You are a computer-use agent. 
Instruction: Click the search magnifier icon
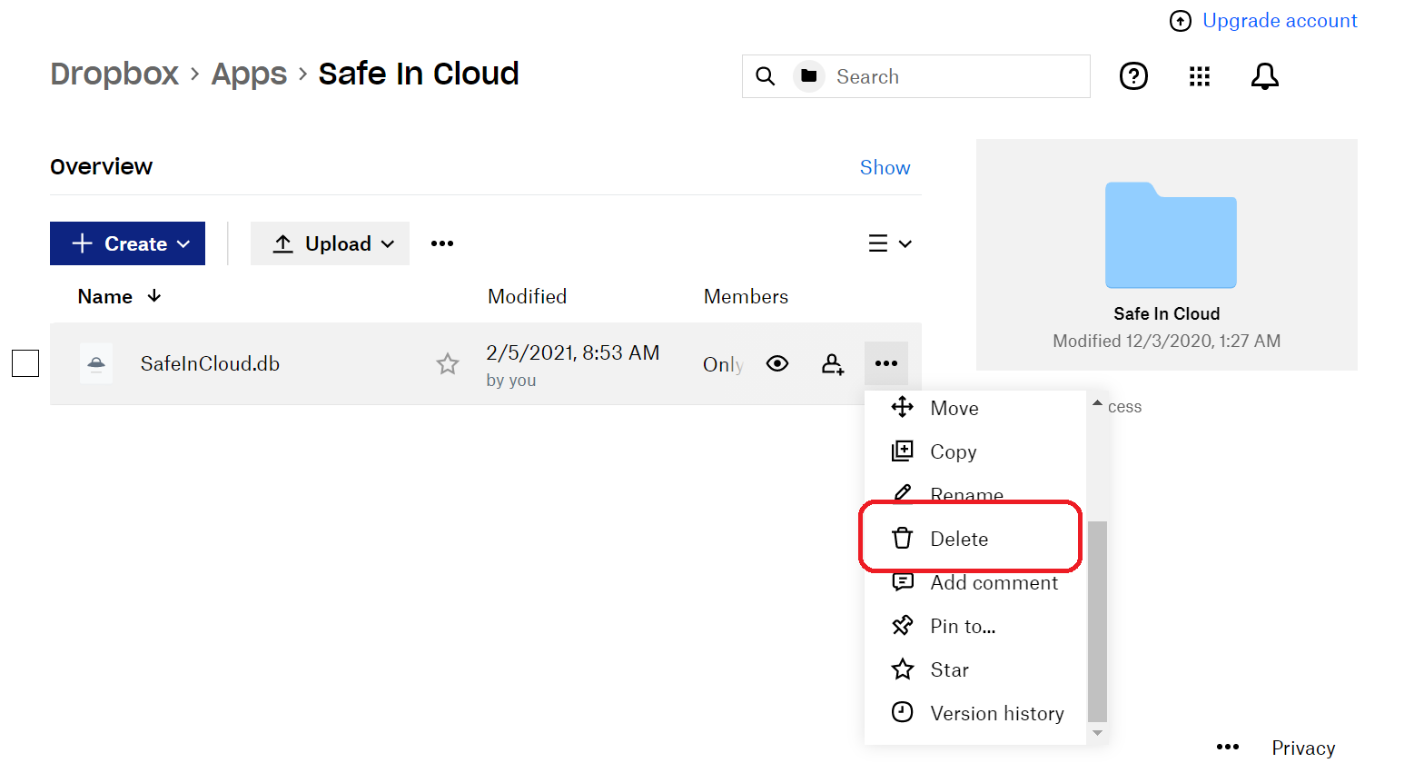coord(766,76)
